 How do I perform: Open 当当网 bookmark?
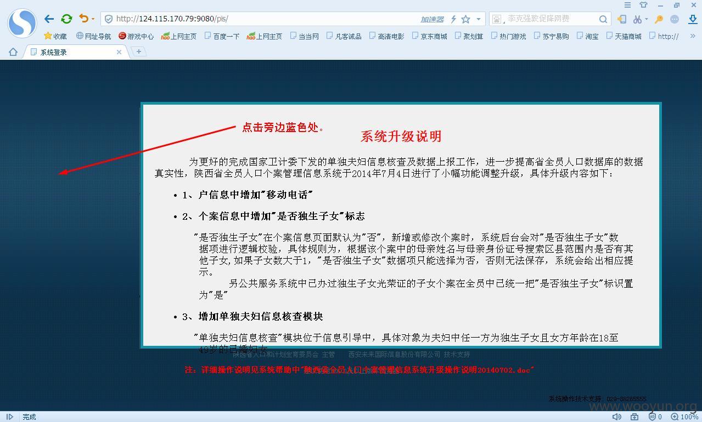pos(304,36)
